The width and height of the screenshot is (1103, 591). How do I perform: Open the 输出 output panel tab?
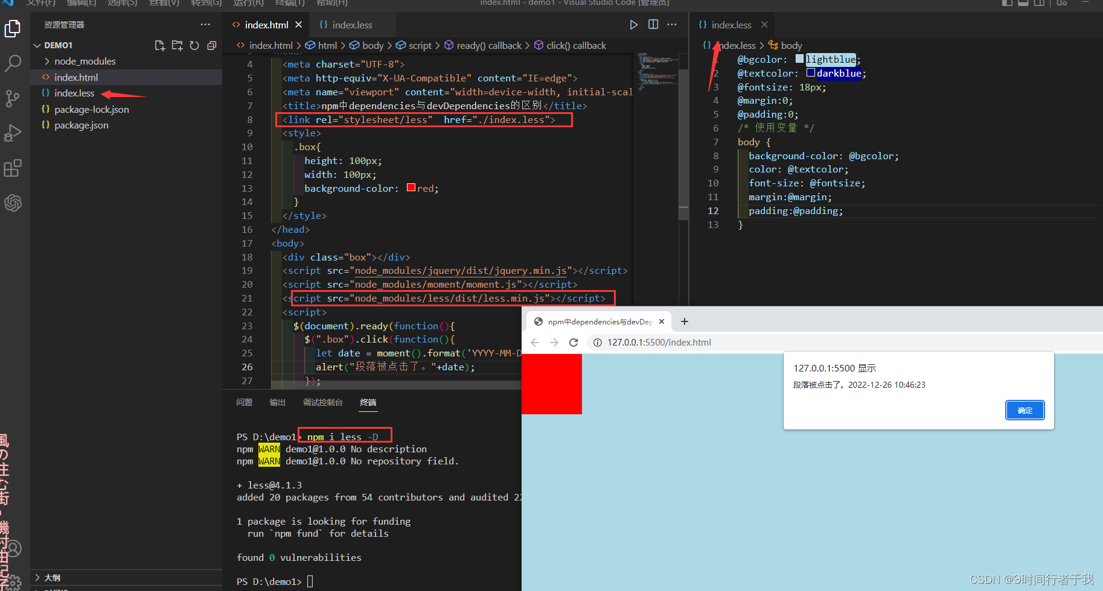278,402
